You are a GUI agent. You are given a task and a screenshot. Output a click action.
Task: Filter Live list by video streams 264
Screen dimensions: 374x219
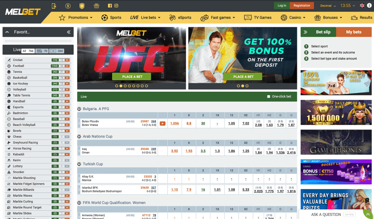point(58,50)
